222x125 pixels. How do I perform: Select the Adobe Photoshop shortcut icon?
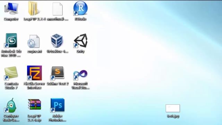[57, 105]
